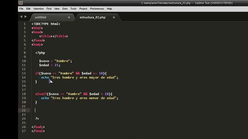Open the Edit menu
This screenshot has height=139, width=248.
(28, 8)
